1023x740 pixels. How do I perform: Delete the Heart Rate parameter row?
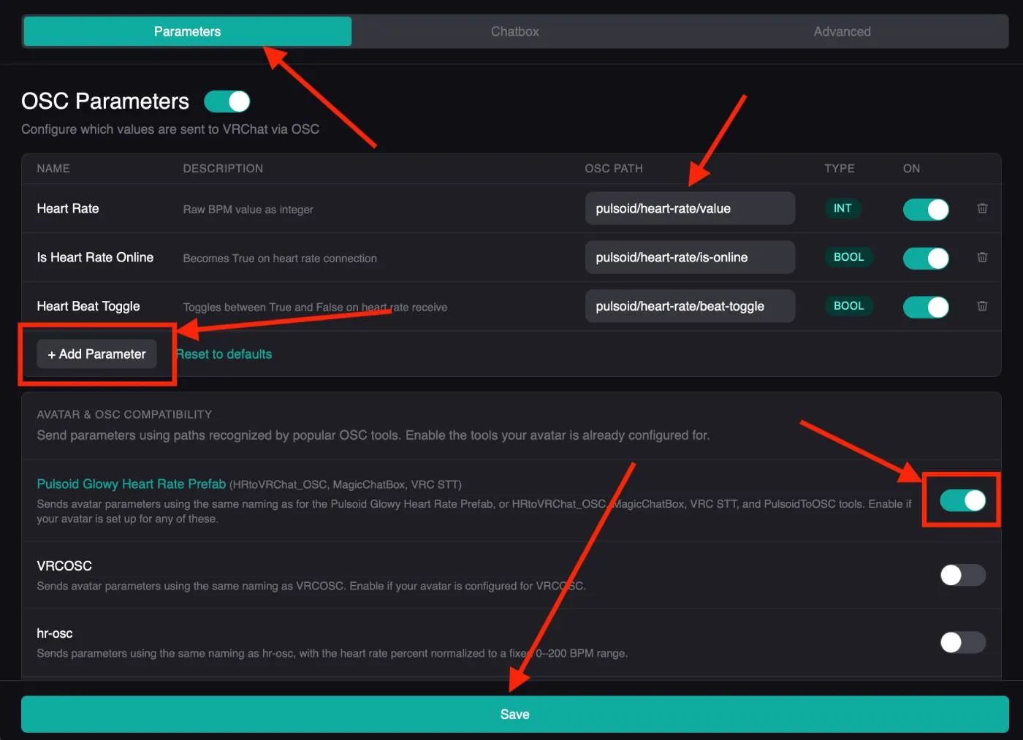982,208
